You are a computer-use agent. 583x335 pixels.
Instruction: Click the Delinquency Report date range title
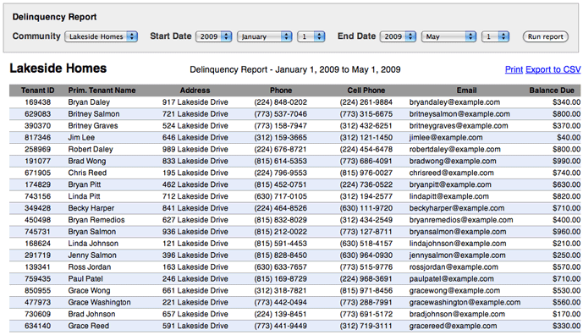[295, 69]
